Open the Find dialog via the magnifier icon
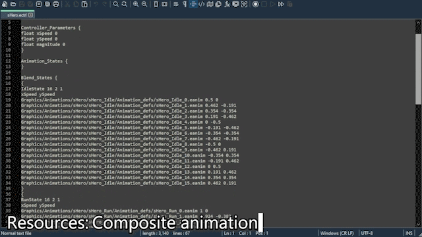Viewport: 422px width, 237px height. [x=116, y=4]
